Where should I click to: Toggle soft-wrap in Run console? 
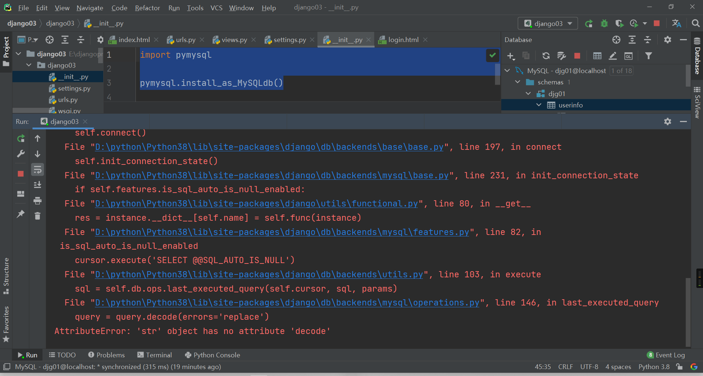tap(37, 170)
